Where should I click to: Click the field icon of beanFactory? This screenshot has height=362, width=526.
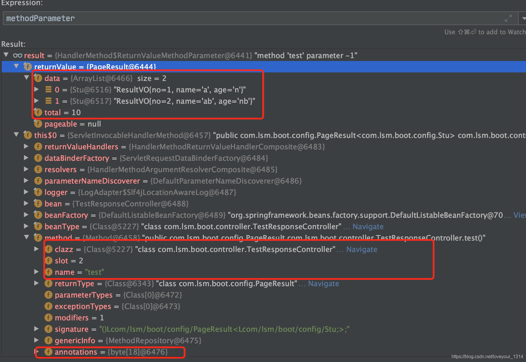(x=38, y=215)
